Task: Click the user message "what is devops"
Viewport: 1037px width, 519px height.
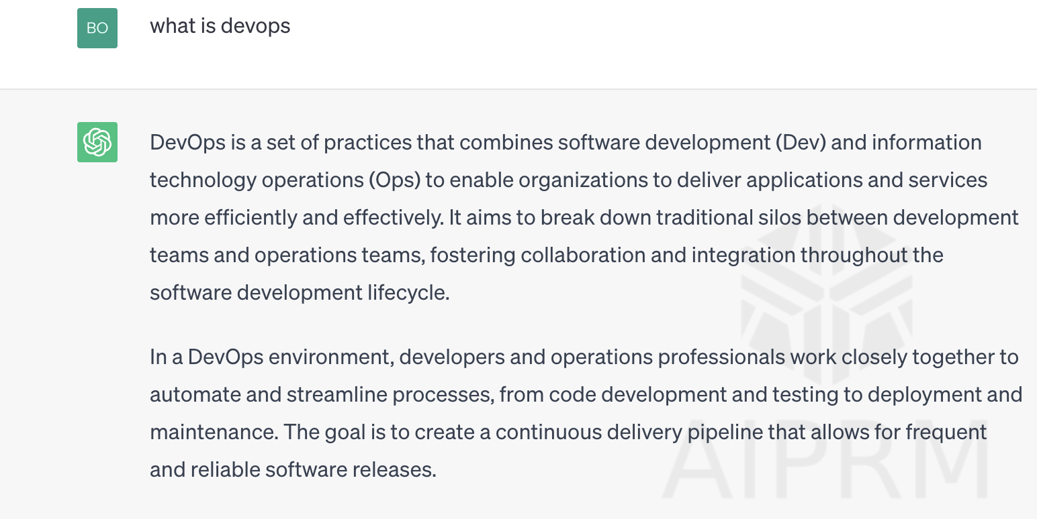Action: point(220,26)
